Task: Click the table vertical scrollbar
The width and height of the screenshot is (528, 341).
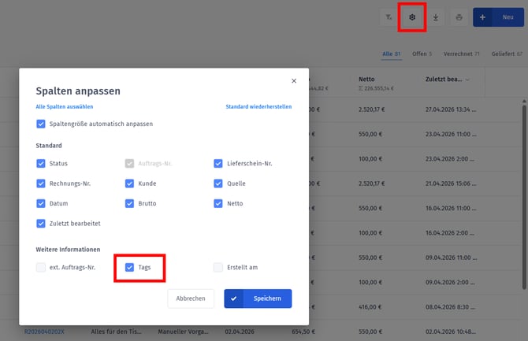Action: pos(524,197)
